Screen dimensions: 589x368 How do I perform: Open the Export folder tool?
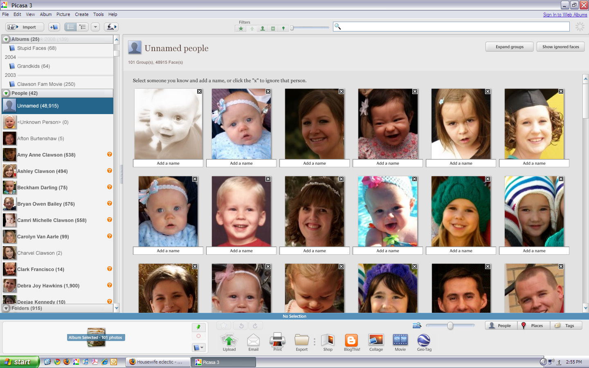[302, 343]
